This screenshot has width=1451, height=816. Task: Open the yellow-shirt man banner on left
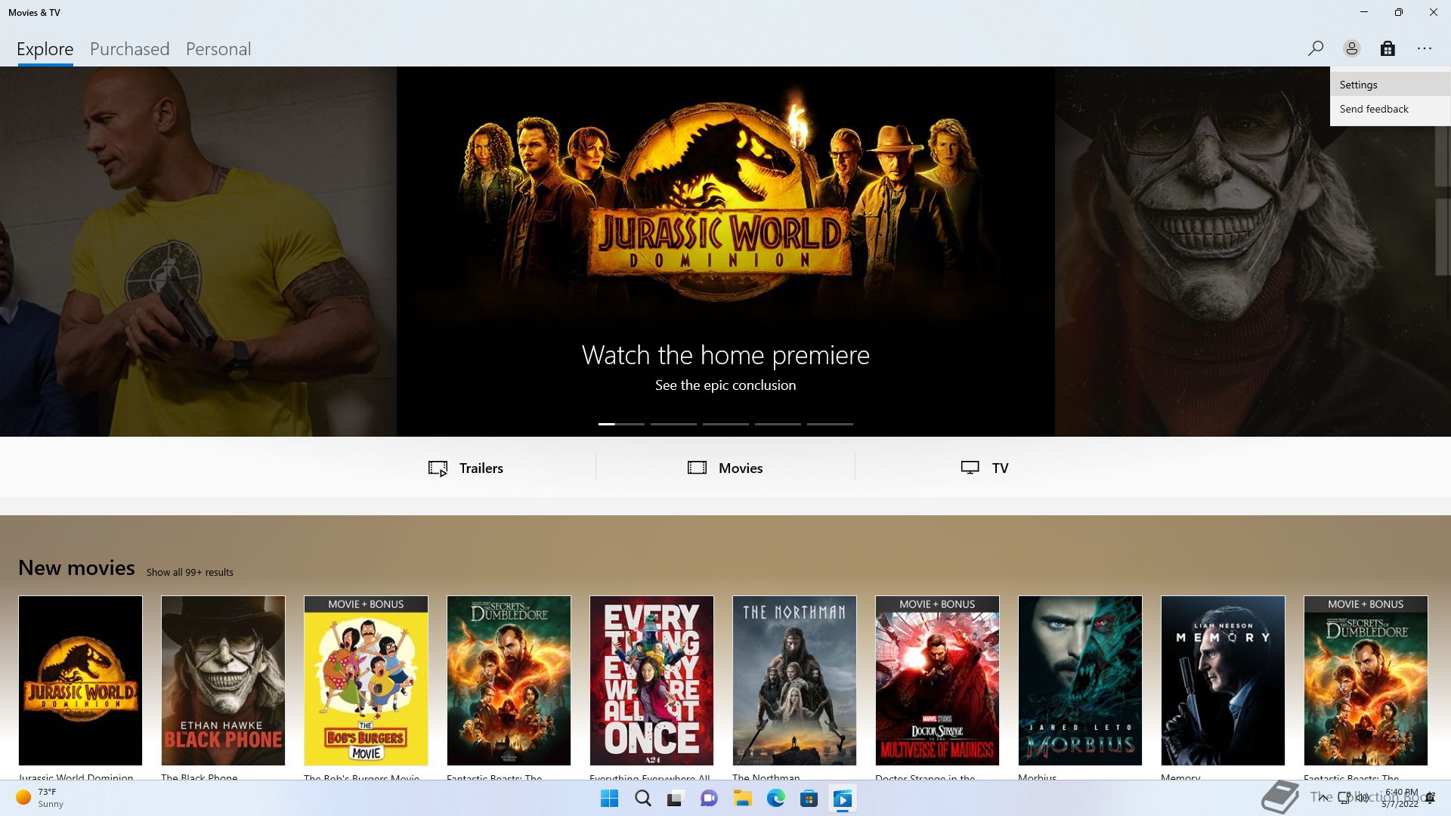coord(198,252)
